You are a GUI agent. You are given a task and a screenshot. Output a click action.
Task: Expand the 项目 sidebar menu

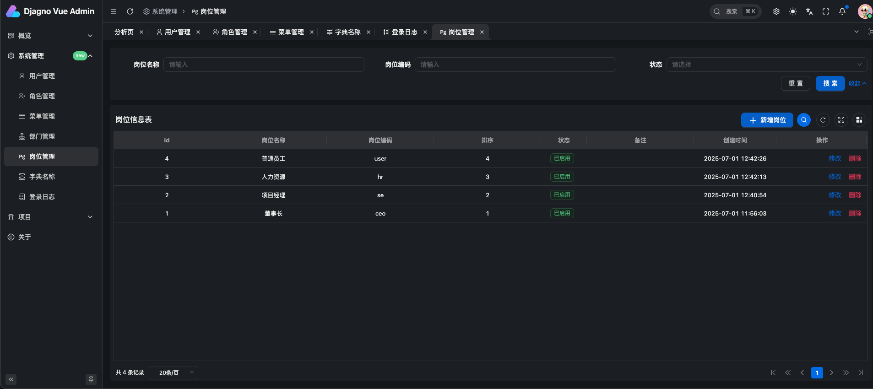tap(51, 217)
